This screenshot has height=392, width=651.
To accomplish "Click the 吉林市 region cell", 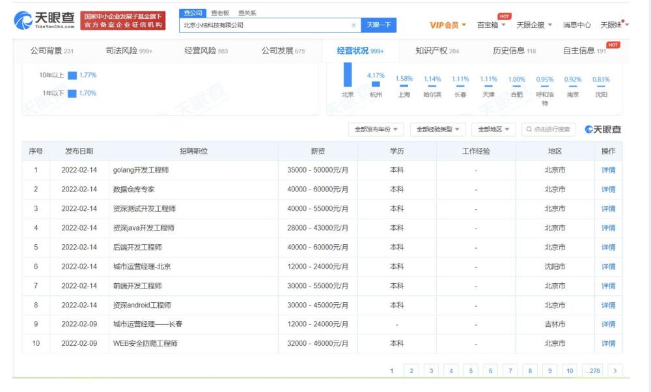I will coord(555,324).
